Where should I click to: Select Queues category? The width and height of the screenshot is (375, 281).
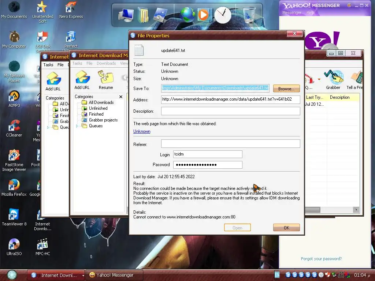click(x=92, y=126)
